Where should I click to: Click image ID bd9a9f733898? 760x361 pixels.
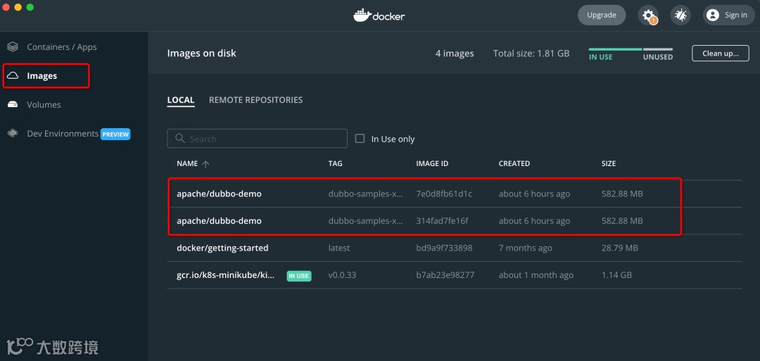(444, 248)
